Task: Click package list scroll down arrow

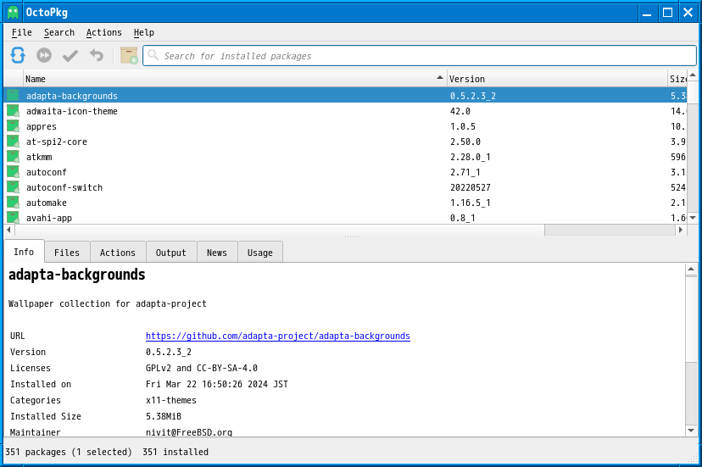Action: point(692,218)
